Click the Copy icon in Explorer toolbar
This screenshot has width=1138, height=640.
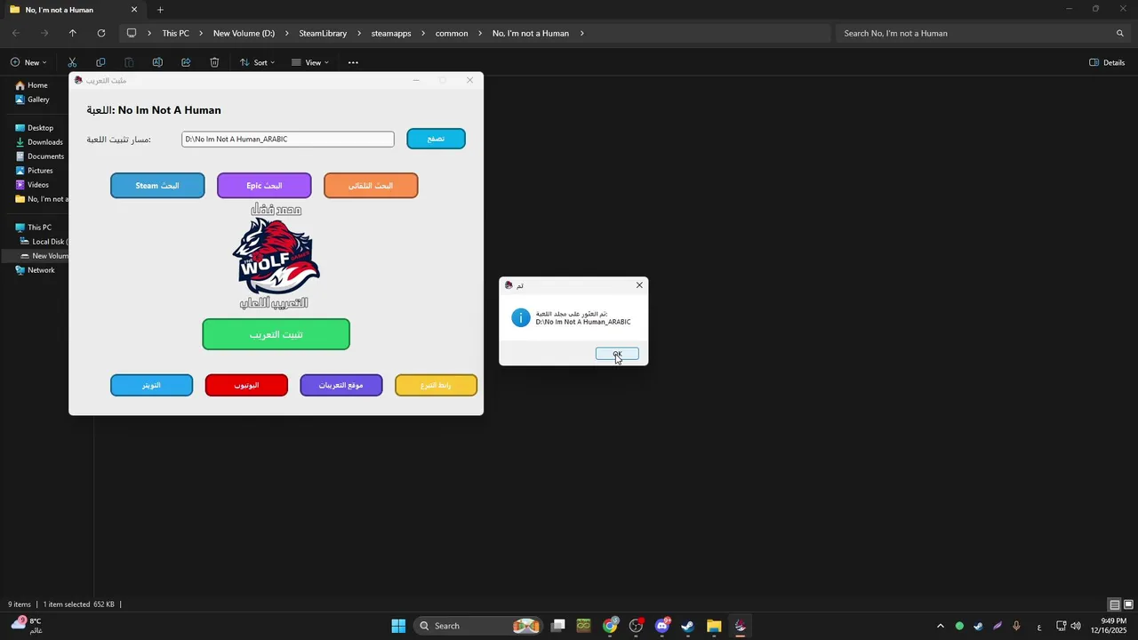100,62
